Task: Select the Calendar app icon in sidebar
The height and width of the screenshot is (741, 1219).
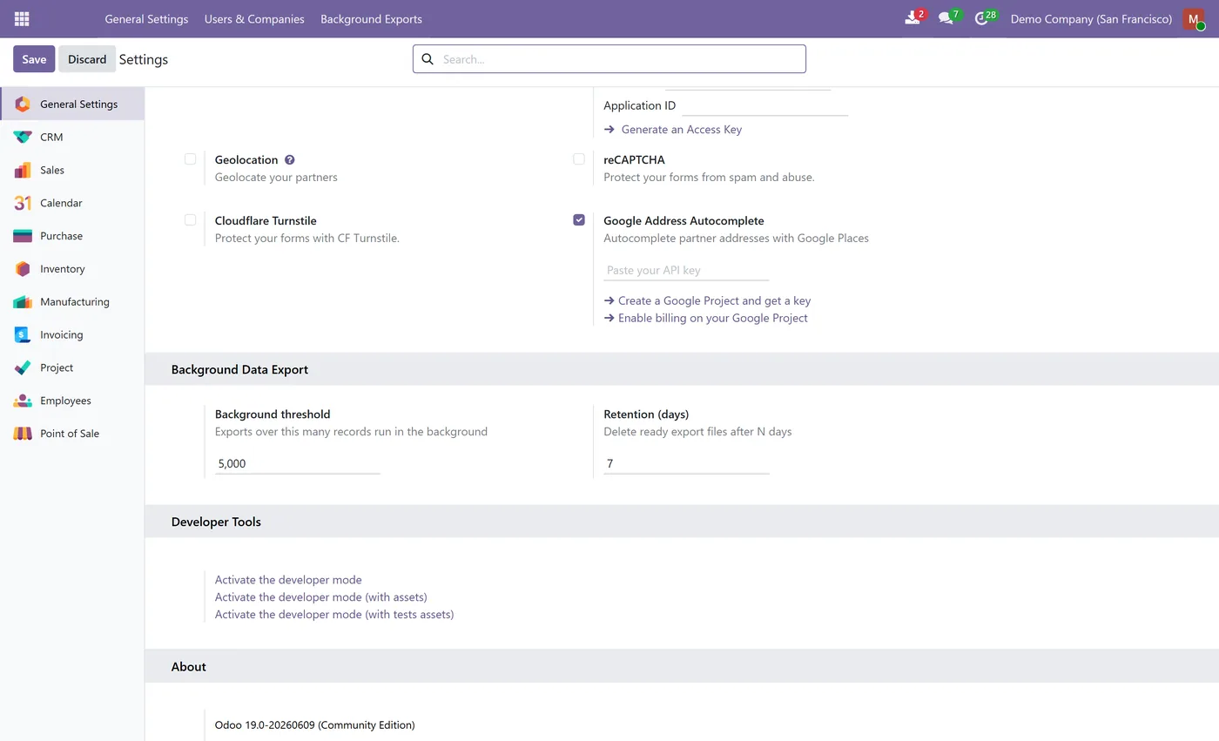Action: point(23,203)
